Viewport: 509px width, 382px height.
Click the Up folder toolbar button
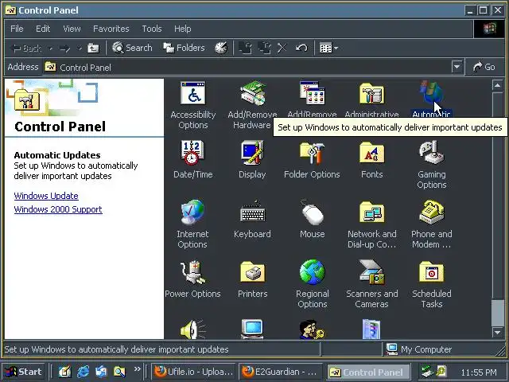(94, 48)
